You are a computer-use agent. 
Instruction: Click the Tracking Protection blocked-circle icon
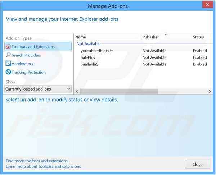[8, 72]
